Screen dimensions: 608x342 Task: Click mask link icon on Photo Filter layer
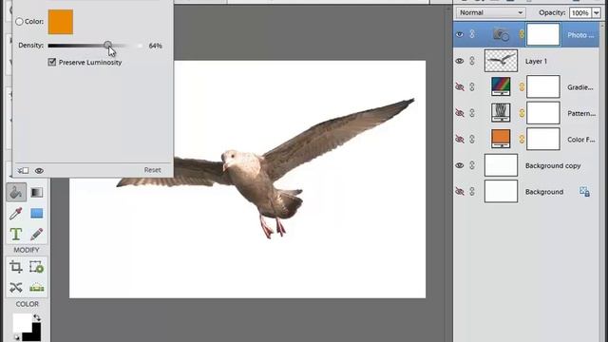[x=522, y=34]
